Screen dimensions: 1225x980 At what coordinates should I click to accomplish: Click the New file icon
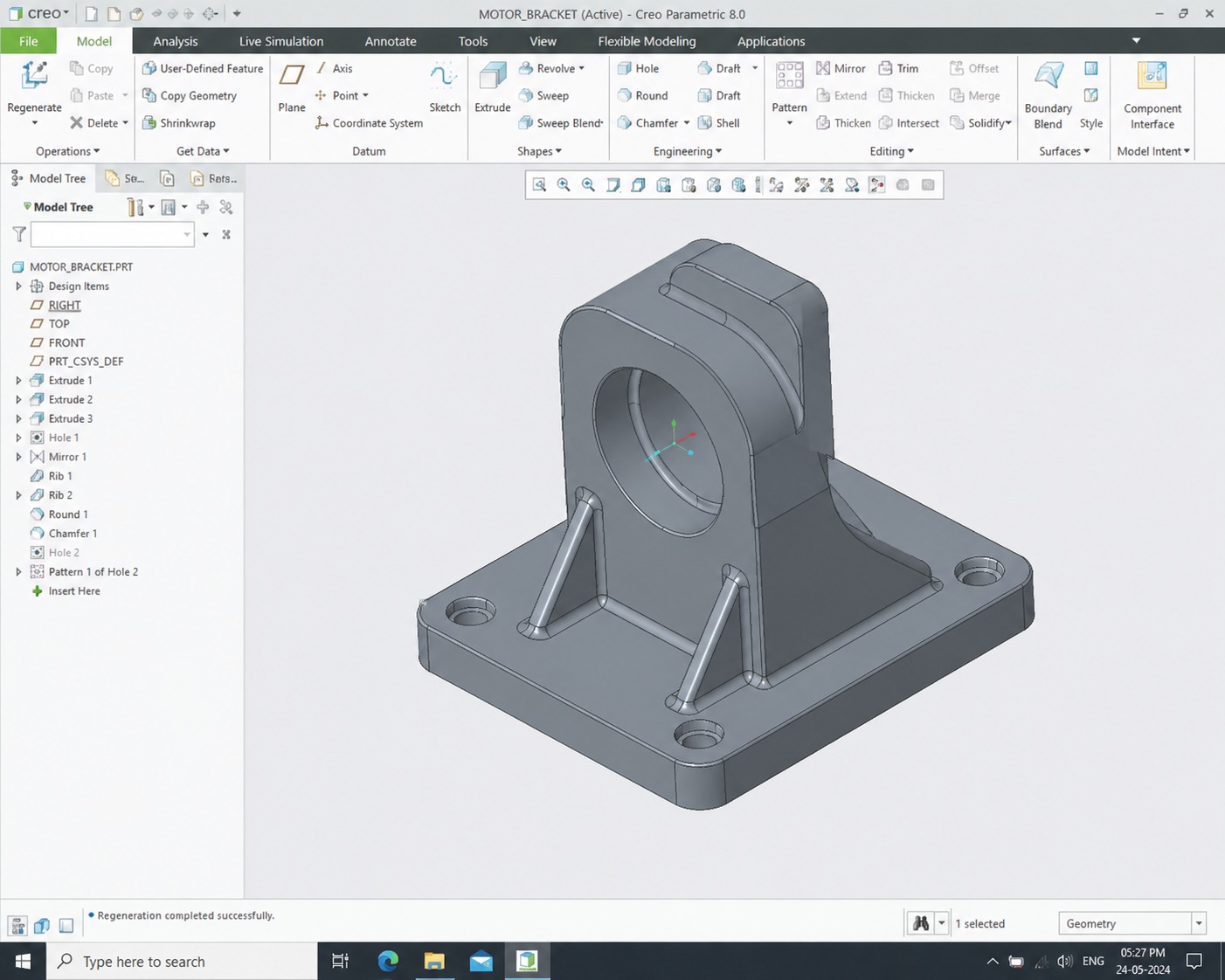(91, 14)
